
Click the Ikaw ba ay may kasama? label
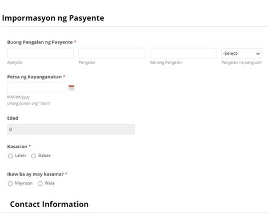coord(35,174)
